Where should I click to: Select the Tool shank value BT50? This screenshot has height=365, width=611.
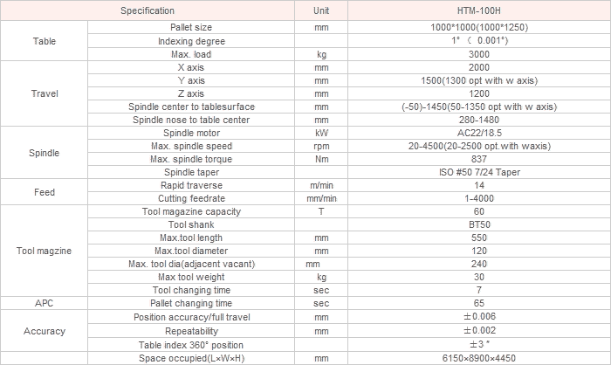tap(479, 224)
